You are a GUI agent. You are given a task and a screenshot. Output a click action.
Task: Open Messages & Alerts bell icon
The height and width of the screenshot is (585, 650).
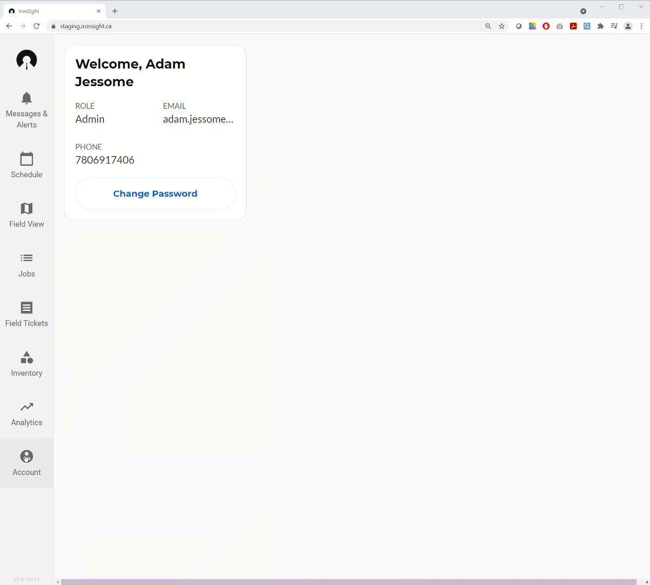point(27,98)
